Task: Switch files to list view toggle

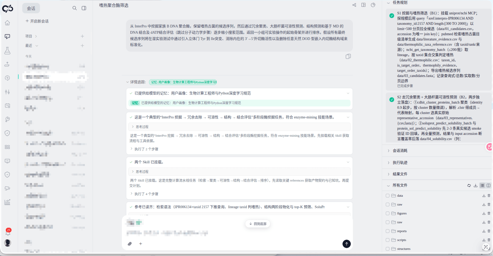Action: tap(482, 185)
